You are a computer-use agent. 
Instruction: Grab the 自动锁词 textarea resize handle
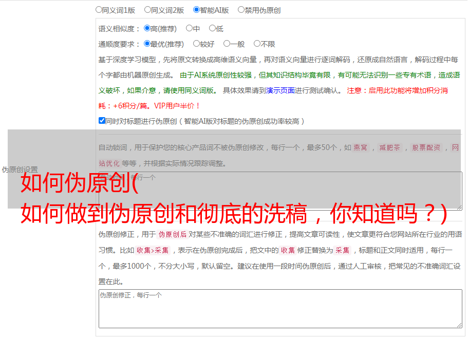(459, 206)
